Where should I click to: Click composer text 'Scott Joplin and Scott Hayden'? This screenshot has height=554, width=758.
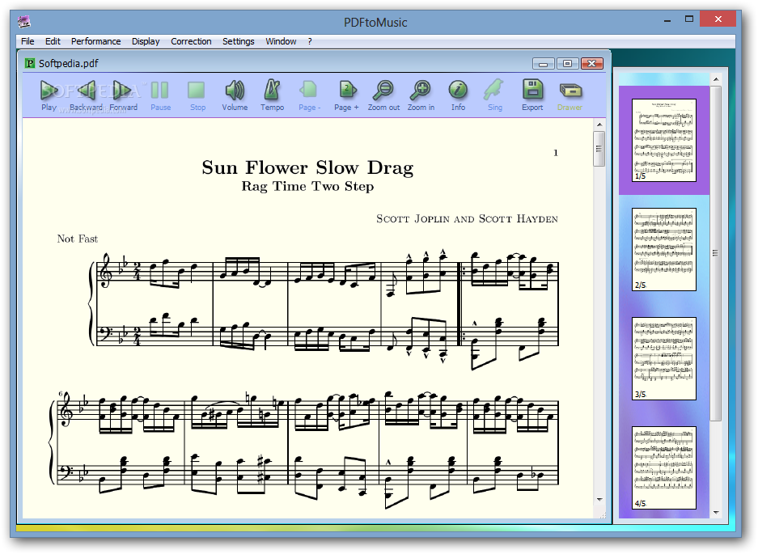467,219
